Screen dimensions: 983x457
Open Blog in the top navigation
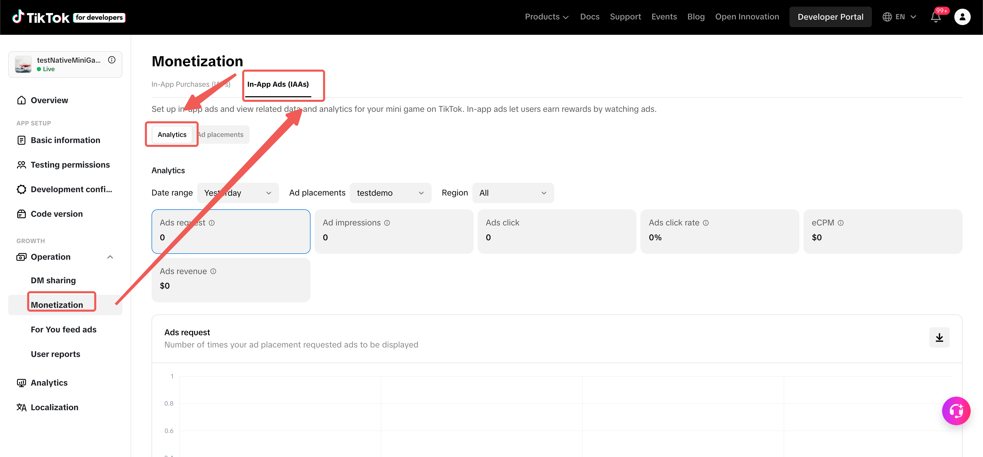pos(696,17)
